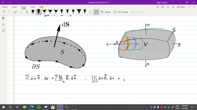The width and height of the screenshot is (197, 110).
Task: Select the Eraser tool
Action: (x=33, y=12)
